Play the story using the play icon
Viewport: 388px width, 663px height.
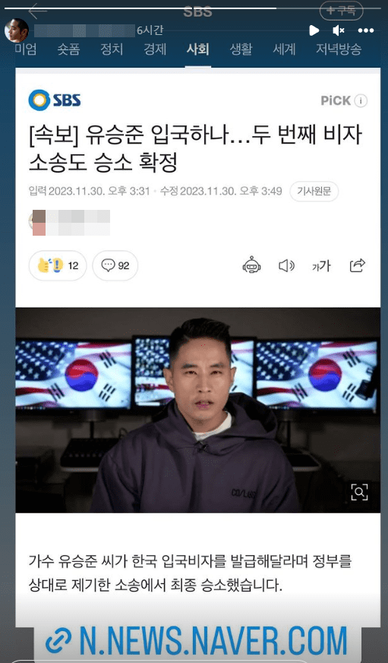pyautogui.click(x=314, y=30)
